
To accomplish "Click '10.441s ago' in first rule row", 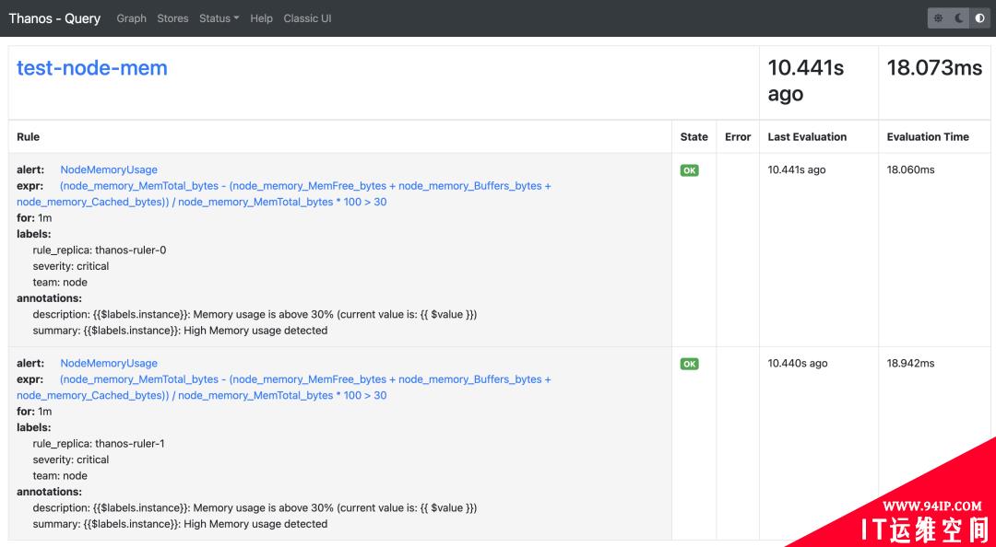I will coord(797,169).
